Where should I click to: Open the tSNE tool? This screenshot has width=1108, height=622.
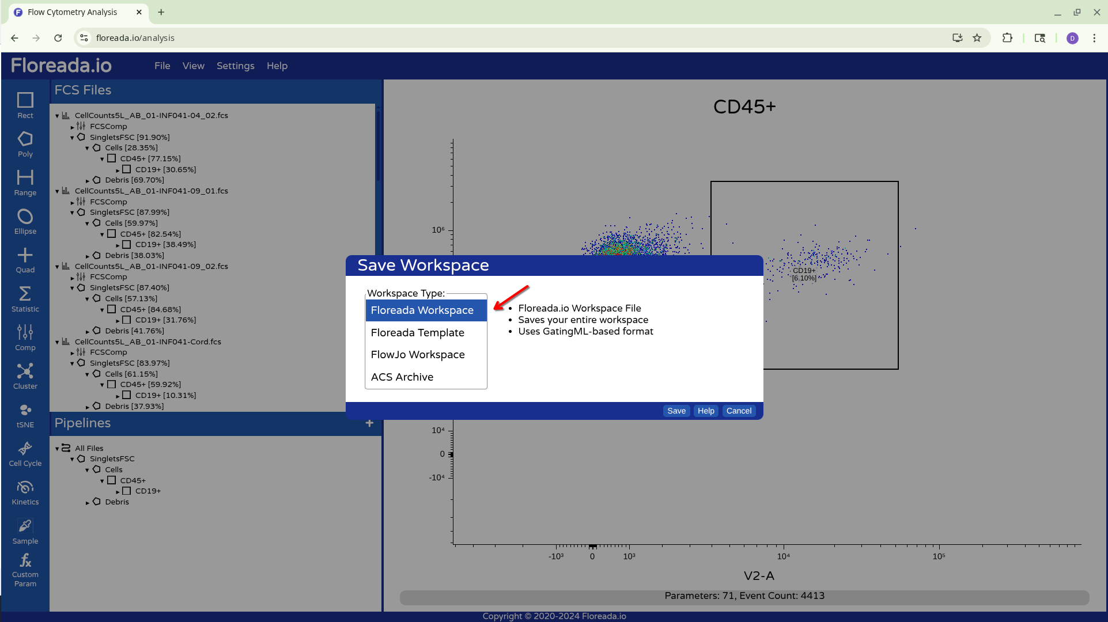[25, 415]
